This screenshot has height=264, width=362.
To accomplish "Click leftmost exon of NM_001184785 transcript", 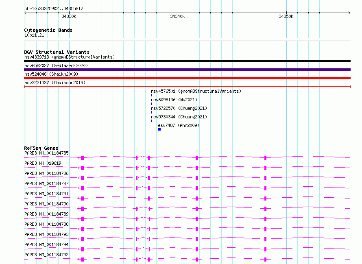I will (x=83, y=158).
